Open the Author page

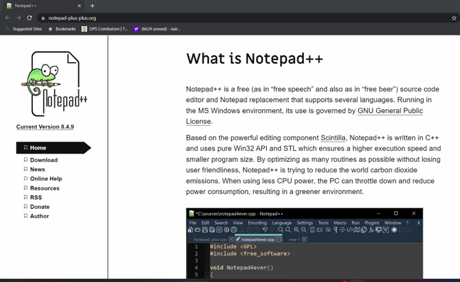click(x=39, y=216)
